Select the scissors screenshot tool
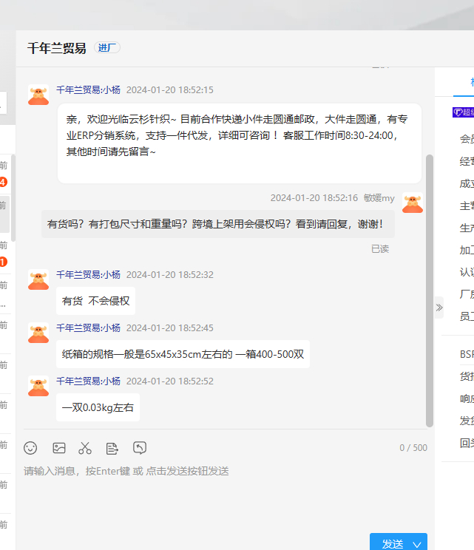 tap(85, 448)
